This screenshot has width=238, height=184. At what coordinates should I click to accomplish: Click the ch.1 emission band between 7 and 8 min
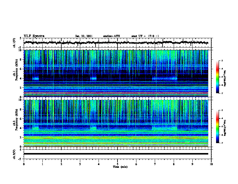coord(165,79)
